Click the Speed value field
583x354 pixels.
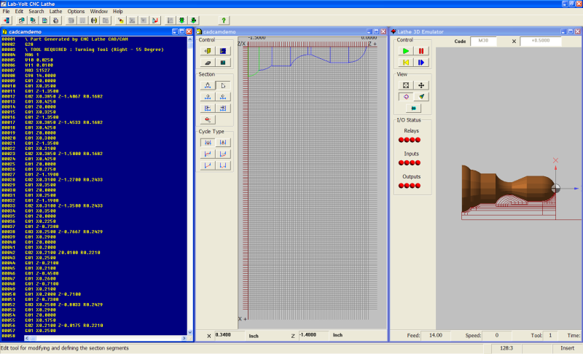(497, 336)
